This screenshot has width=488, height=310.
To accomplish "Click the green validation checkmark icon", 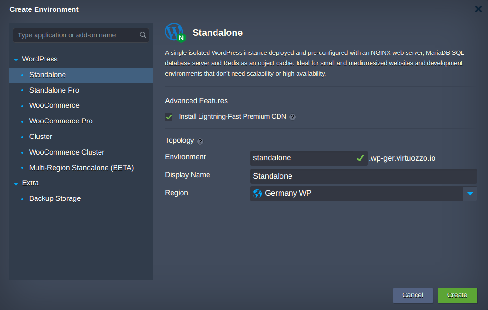I will coord(360,158).
